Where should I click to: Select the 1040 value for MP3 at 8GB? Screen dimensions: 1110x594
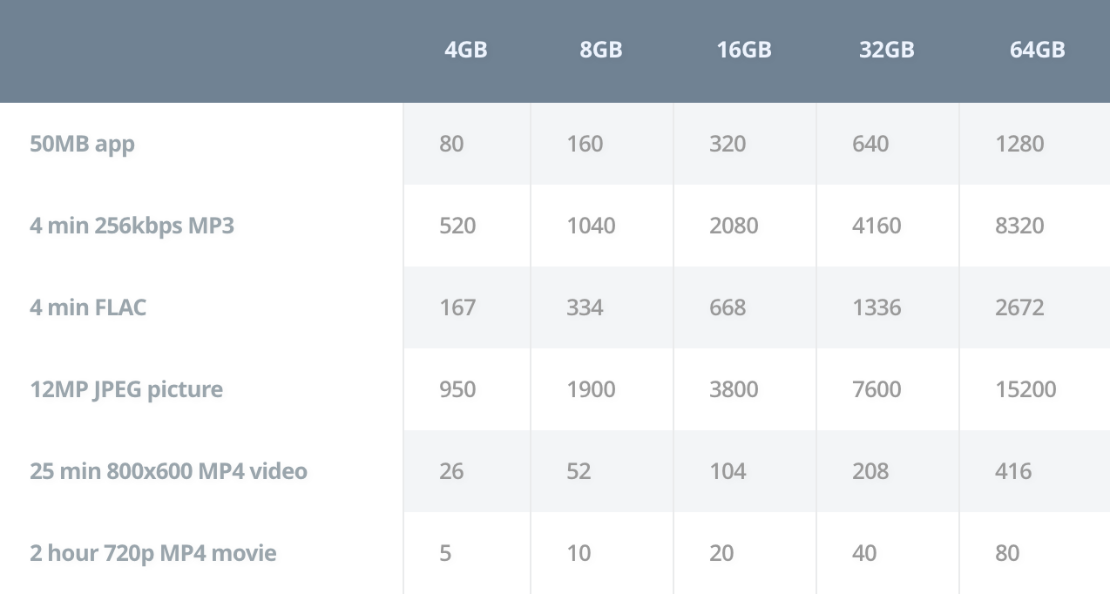tap(591, 226)
